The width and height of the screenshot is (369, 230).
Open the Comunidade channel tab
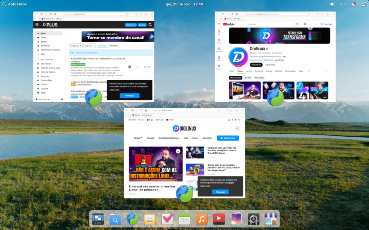pyautogui.click(x=290, y=71)
